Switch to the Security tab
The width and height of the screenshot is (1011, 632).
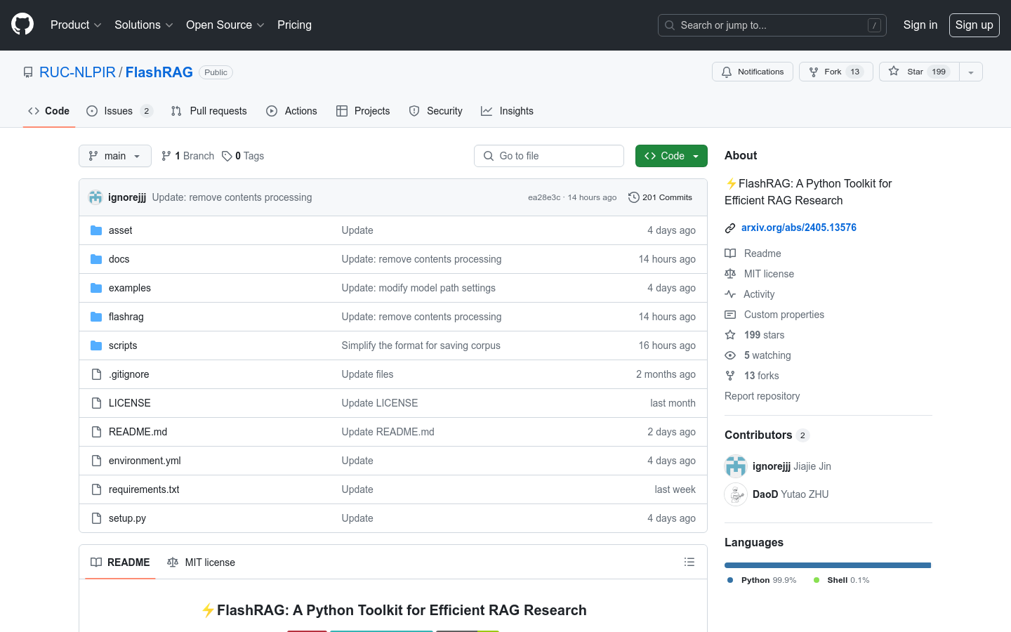pyautogui.click(x=436, y=111)
